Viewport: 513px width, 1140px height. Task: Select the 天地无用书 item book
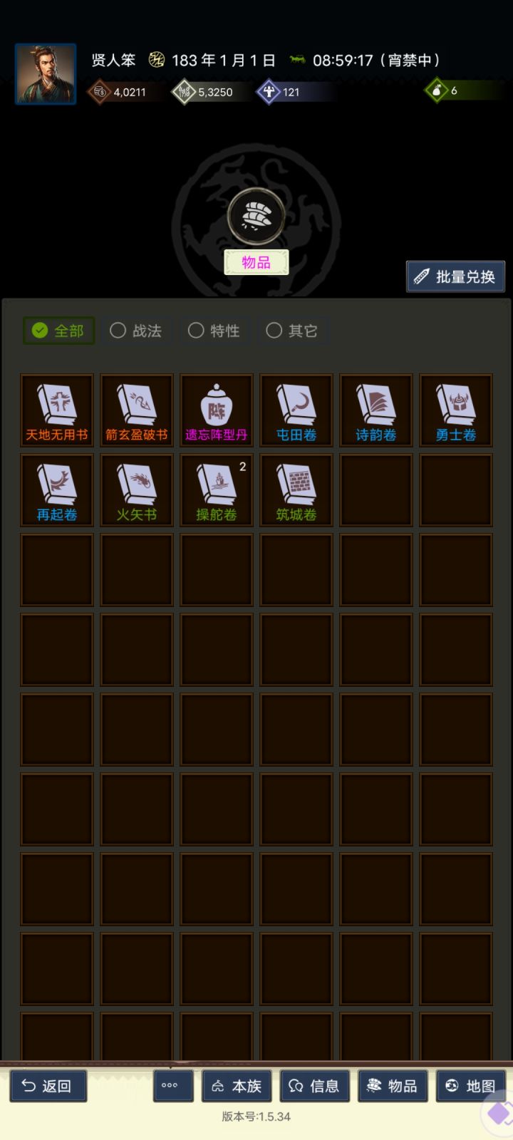click(57, 410)
